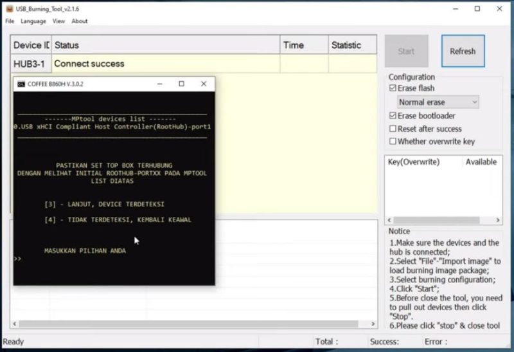The image size is (514, 352).
Task: Click the USB xHCI Compliant Host Controller line
Action: (112, 127)
